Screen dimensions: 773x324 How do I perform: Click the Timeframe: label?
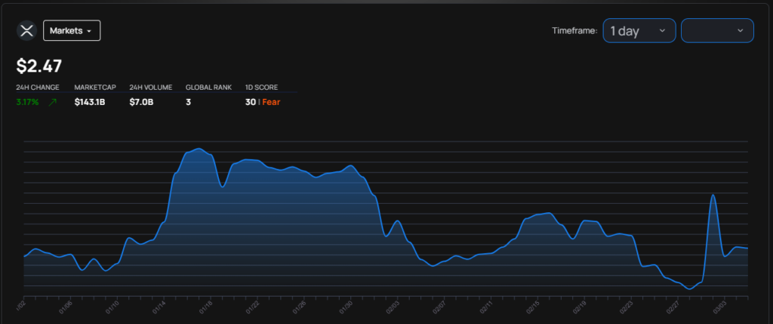[574, 30]
